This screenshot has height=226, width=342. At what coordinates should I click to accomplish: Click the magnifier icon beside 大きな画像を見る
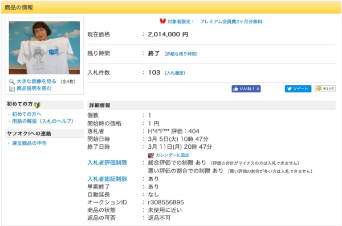click(12, 82)
